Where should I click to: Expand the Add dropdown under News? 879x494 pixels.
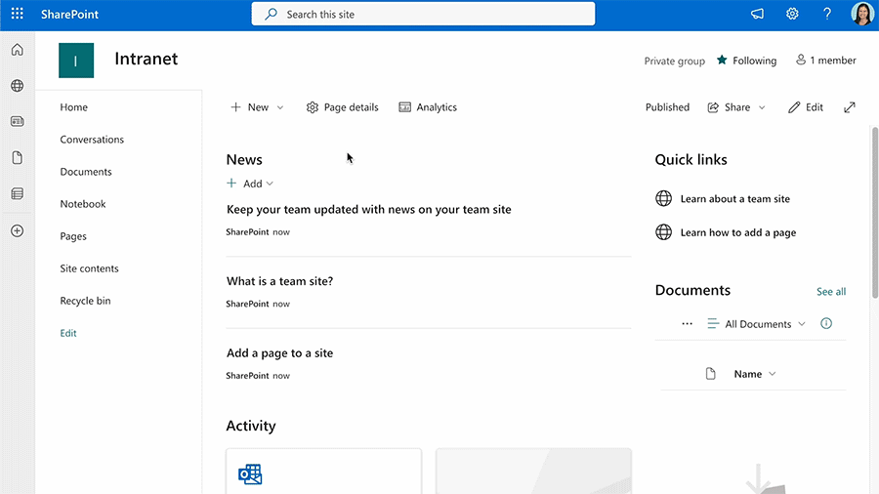tap(250, 184)
